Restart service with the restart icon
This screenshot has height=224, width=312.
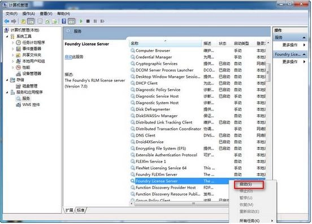tap(102, 21)
